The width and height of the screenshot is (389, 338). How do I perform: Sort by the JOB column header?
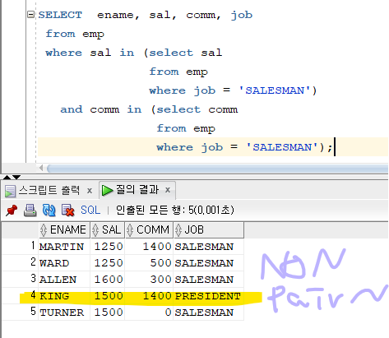coord(209,229)
